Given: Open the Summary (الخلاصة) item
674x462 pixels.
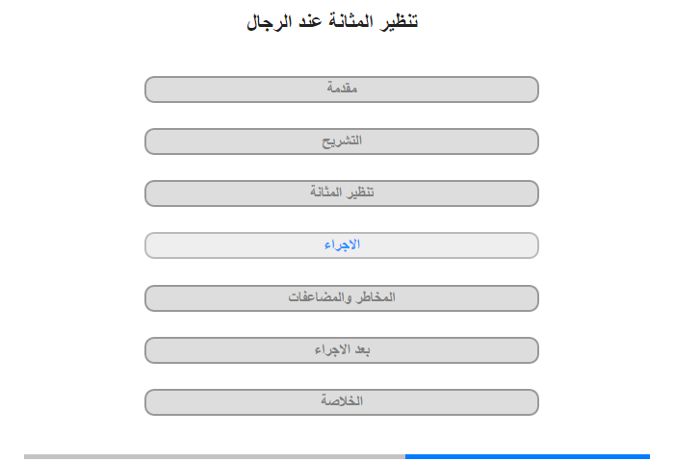Looking at the screenshot, I should pos(342,402).
